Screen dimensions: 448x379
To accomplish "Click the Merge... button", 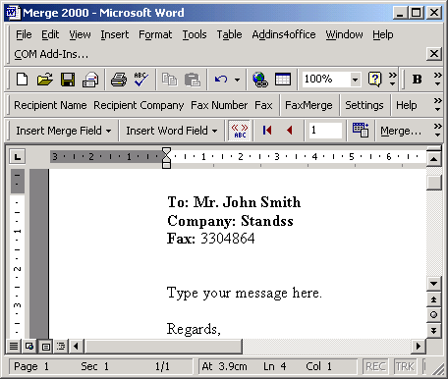I will point(401,131).
